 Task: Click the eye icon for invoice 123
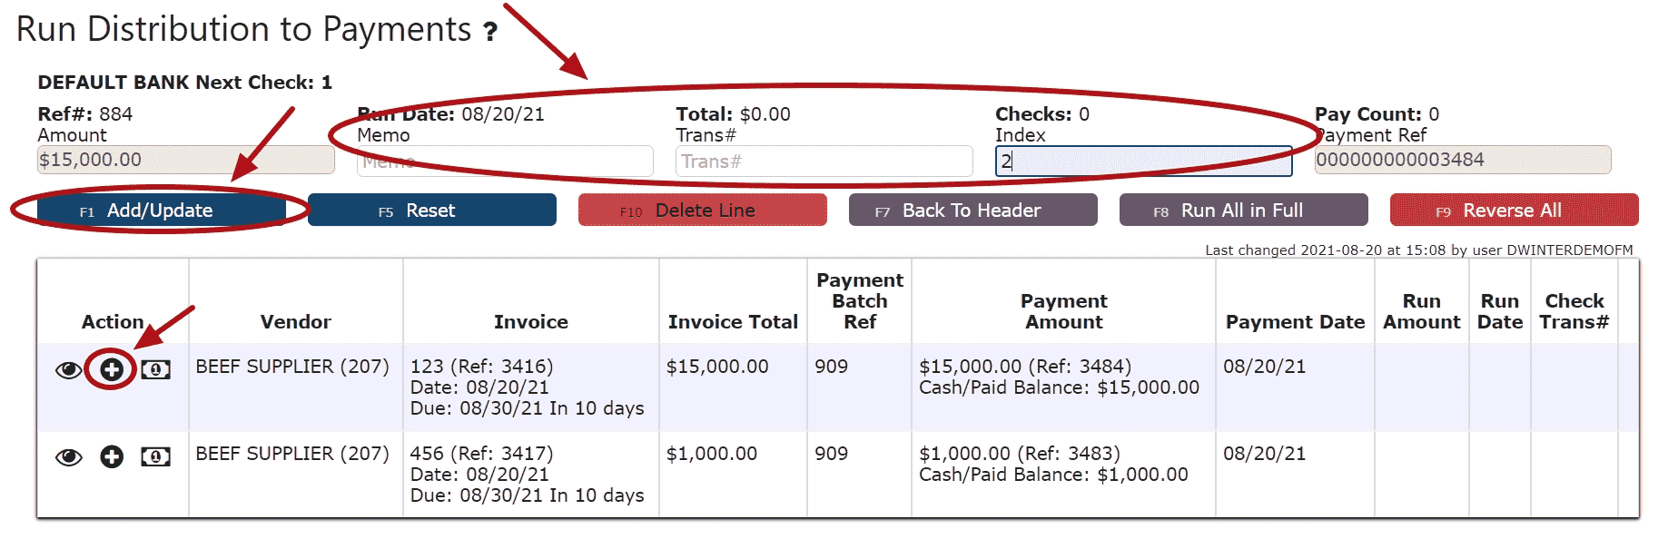click(68, 370)
